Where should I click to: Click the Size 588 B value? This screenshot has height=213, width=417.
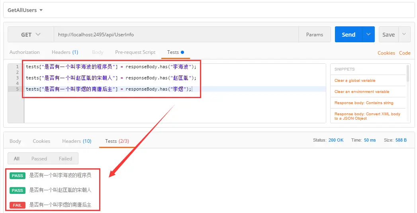pyautogui.click(x=401, y=140)
